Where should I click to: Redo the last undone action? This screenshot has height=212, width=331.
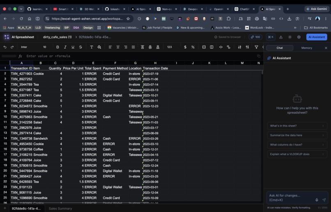coord(12,47)
